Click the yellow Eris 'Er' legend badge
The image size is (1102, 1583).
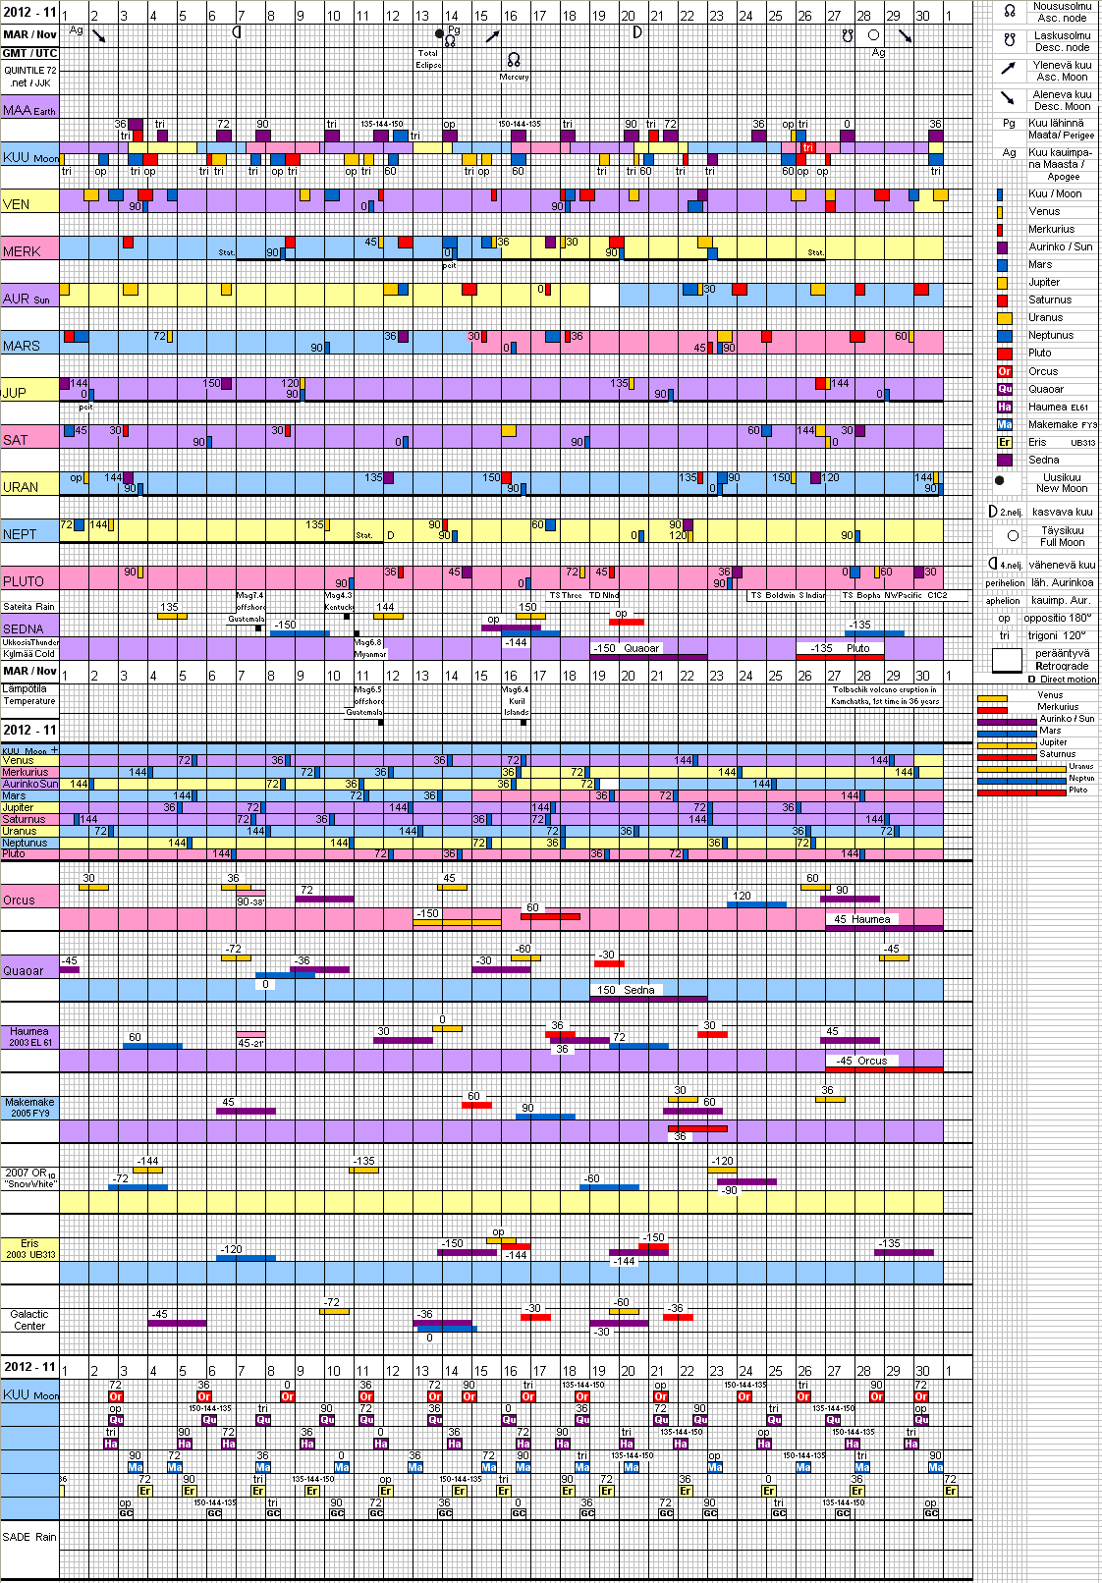tap(1005, 442)
